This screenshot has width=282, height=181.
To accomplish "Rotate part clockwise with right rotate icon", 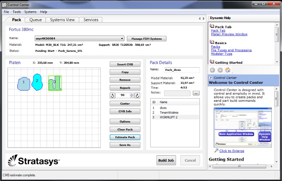I will pos(137,95).
